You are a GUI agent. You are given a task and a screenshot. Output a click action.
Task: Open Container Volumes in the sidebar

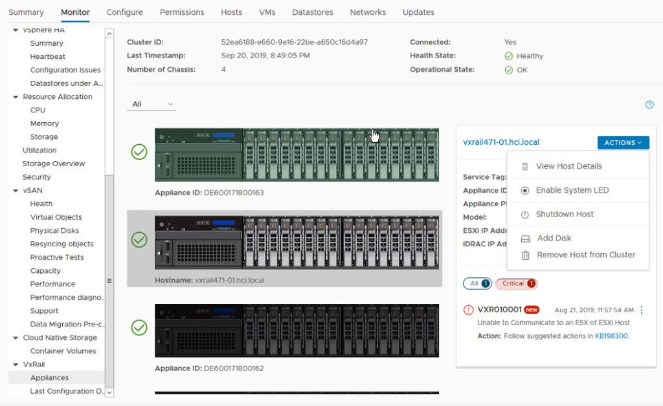pyautogui.click(x=63, y=351)
